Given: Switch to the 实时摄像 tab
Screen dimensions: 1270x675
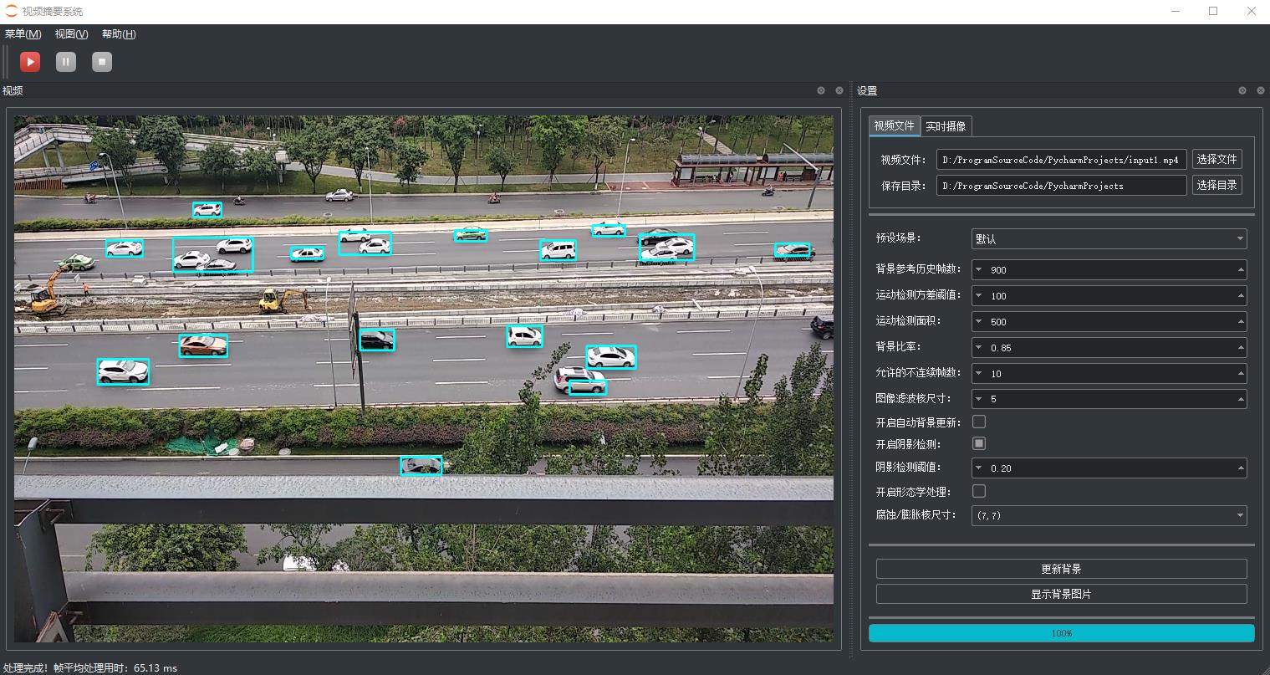Looking at the screenshot, I should point(946,126).
